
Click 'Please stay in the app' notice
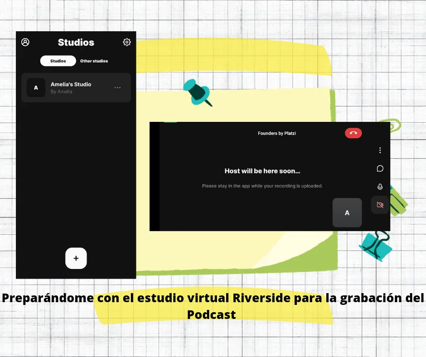262,186
